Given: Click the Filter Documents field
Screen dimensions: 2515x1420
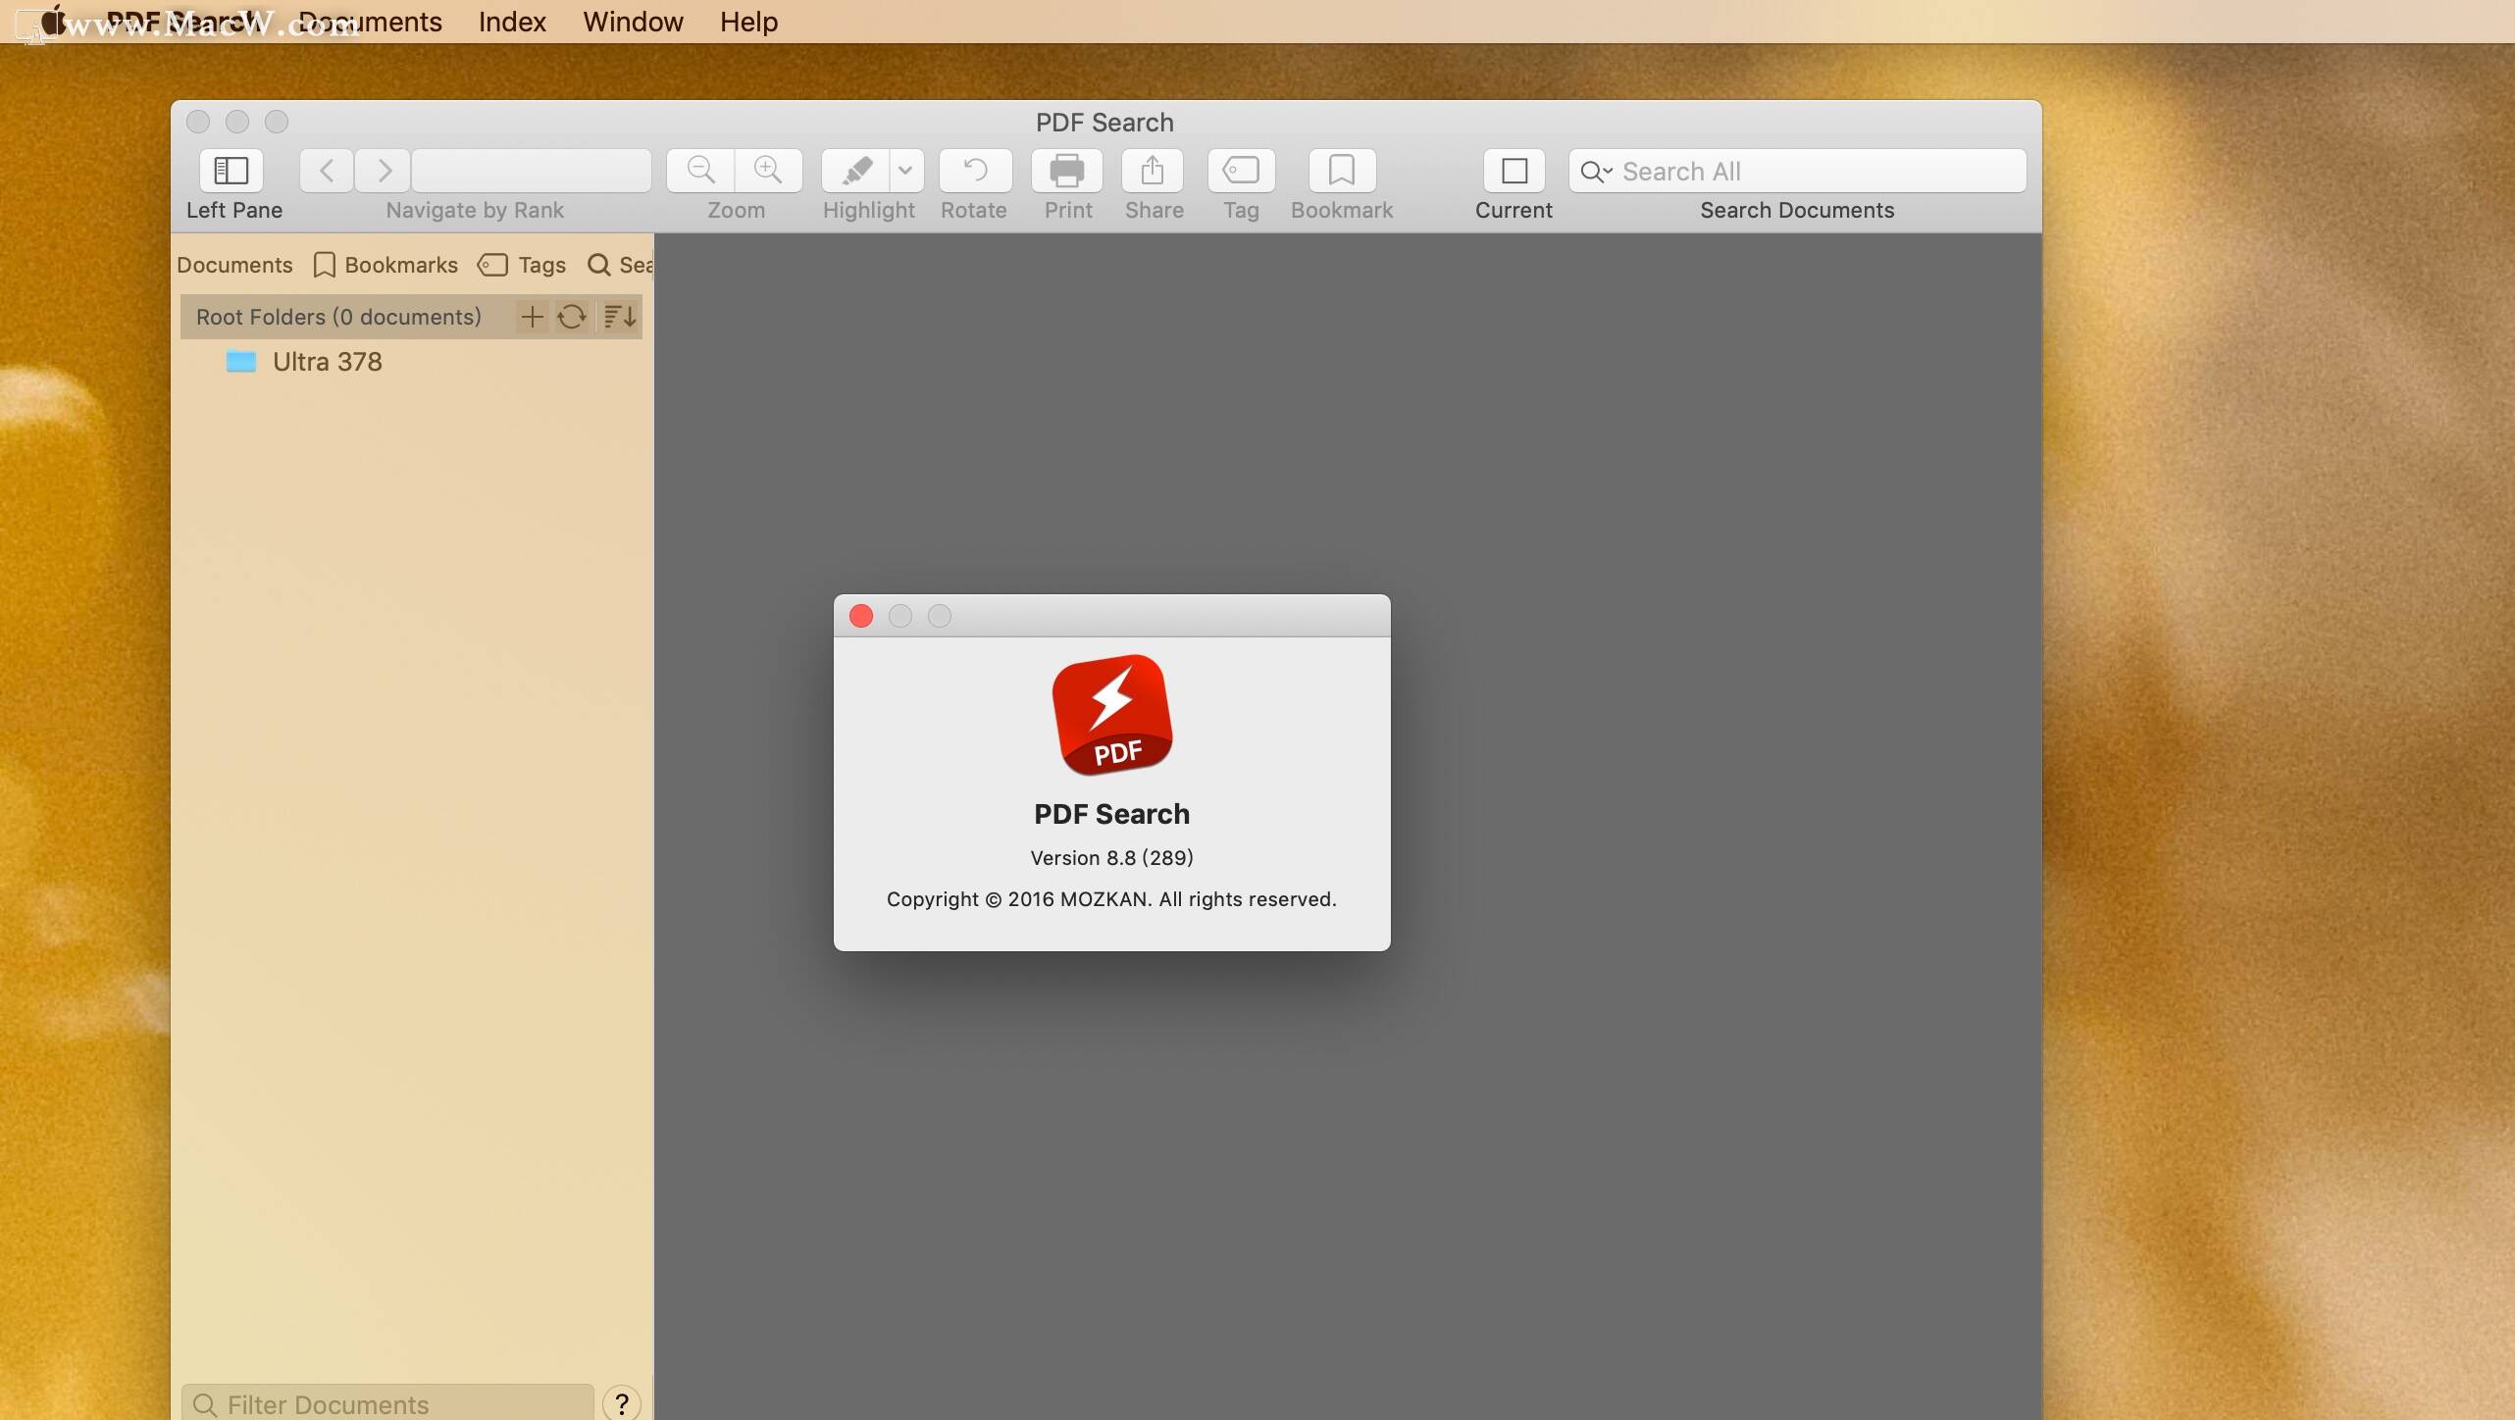Looking at the screenshot, I should pyautogui.click(x=387, y=1403).
